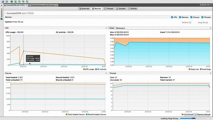Open the Profiler view
The image size is (213, 120).
(x=132, y=9)
